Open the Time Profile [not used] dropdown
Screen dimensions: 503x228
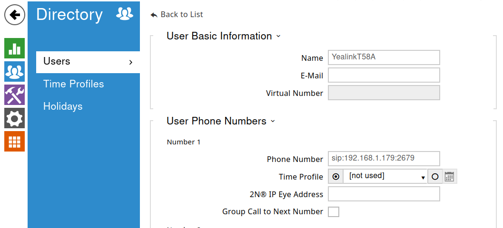385,177
